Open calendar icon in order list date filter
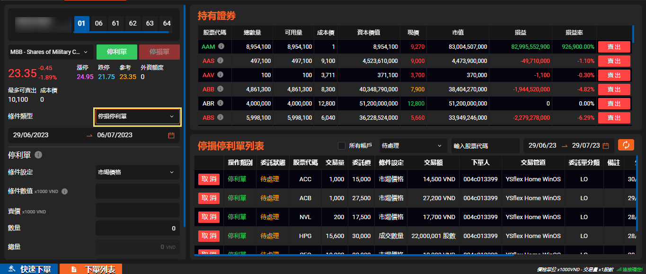 (x=606, y=146)
